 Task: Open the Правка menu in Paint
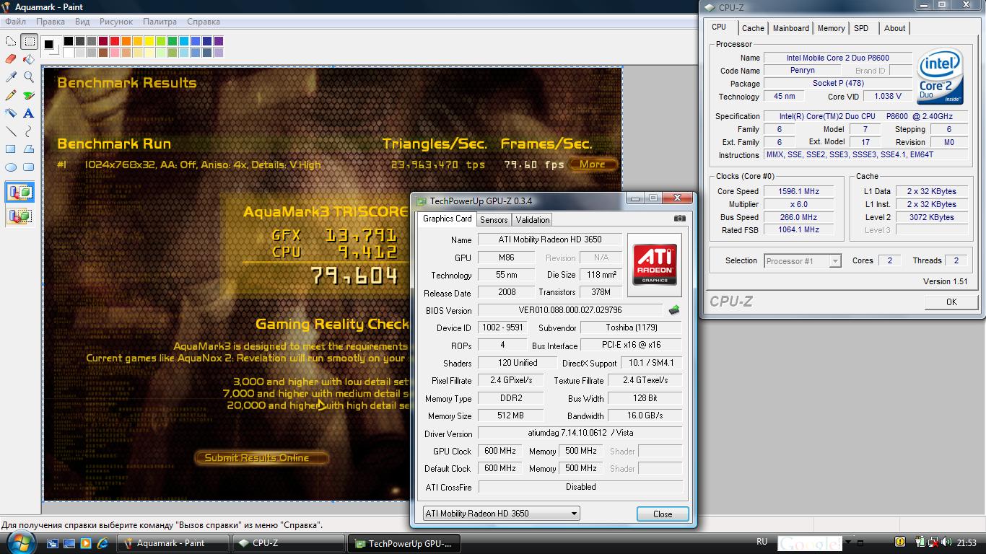pyautogui.click(x=51, y=22)
